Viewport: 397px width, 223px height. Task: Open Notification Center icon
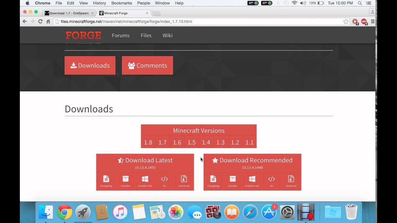[369, 3]
